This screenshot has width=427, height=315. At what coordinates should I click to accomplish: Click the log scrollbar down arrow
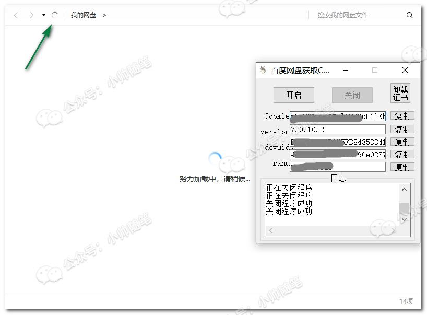[x=405, y=219]
